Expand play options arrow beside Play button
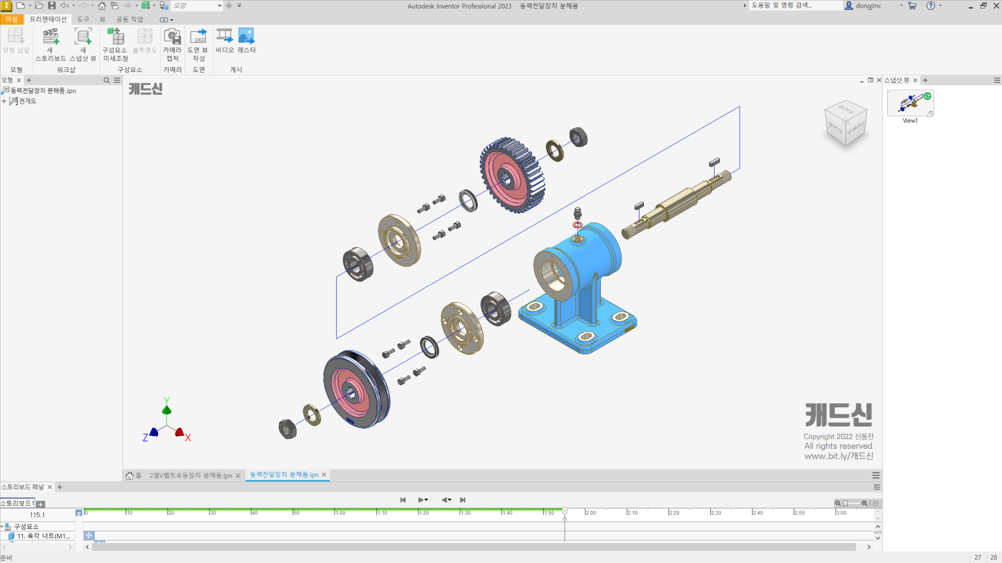This screenshot has height=563, width=1002. point(426,500)
